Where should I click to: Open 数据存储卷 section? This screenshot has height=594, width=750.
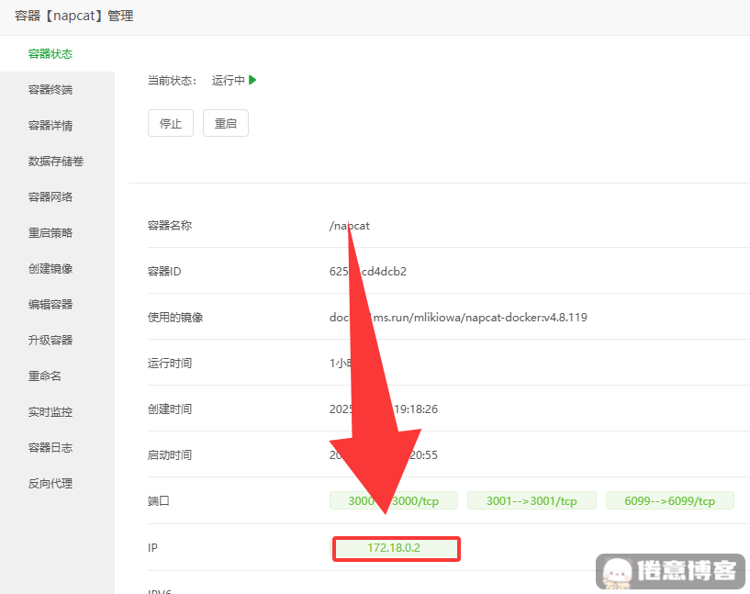pyautogui.click(x=56, y=162)
